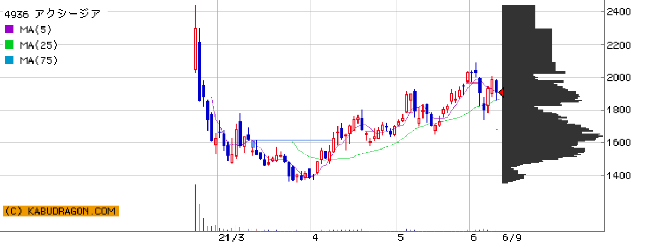This screenshot has height=244, width=650.
Task: Click the 1600 price axis label
Action: (618, 143)
